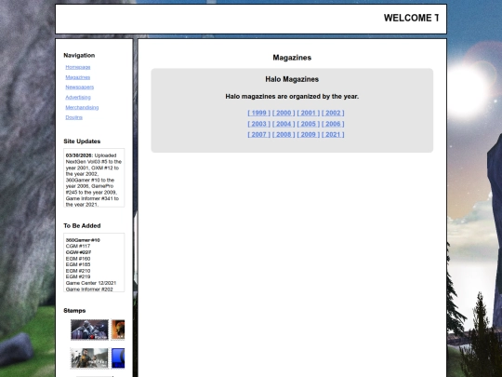Click 'Halo magazines are organized by the year.'
Image resolution: width=502 pixels, height=377 pixels.
click(292, 97)
